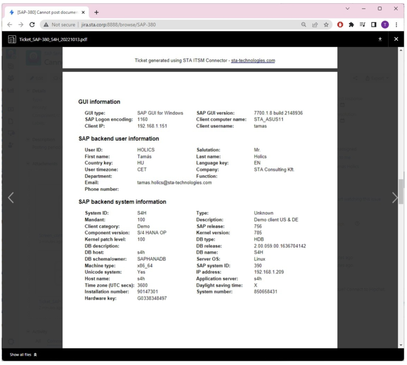Click scrollbar down arrow of preview
The width and height of the screenshot is (407, 365).
point(401,345)
